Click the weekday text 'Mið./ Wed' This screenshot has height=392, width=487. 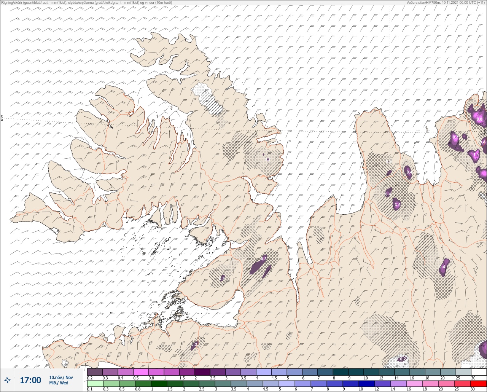(59, 383)
